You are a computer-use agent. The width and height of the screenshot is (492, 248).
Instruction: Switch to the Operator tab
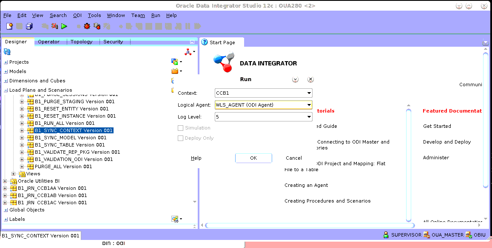point(49,42)
